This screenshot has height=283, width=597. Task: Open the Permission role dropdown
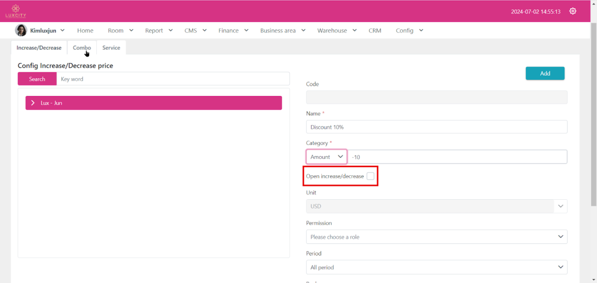(436, 237)
